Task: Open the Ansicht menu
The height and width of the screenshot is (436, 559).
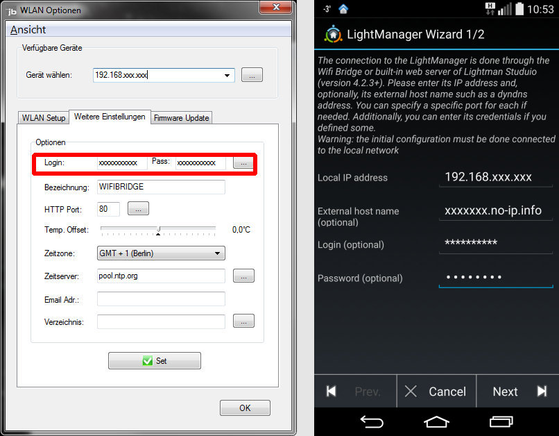Action: [x=28, y=30]
